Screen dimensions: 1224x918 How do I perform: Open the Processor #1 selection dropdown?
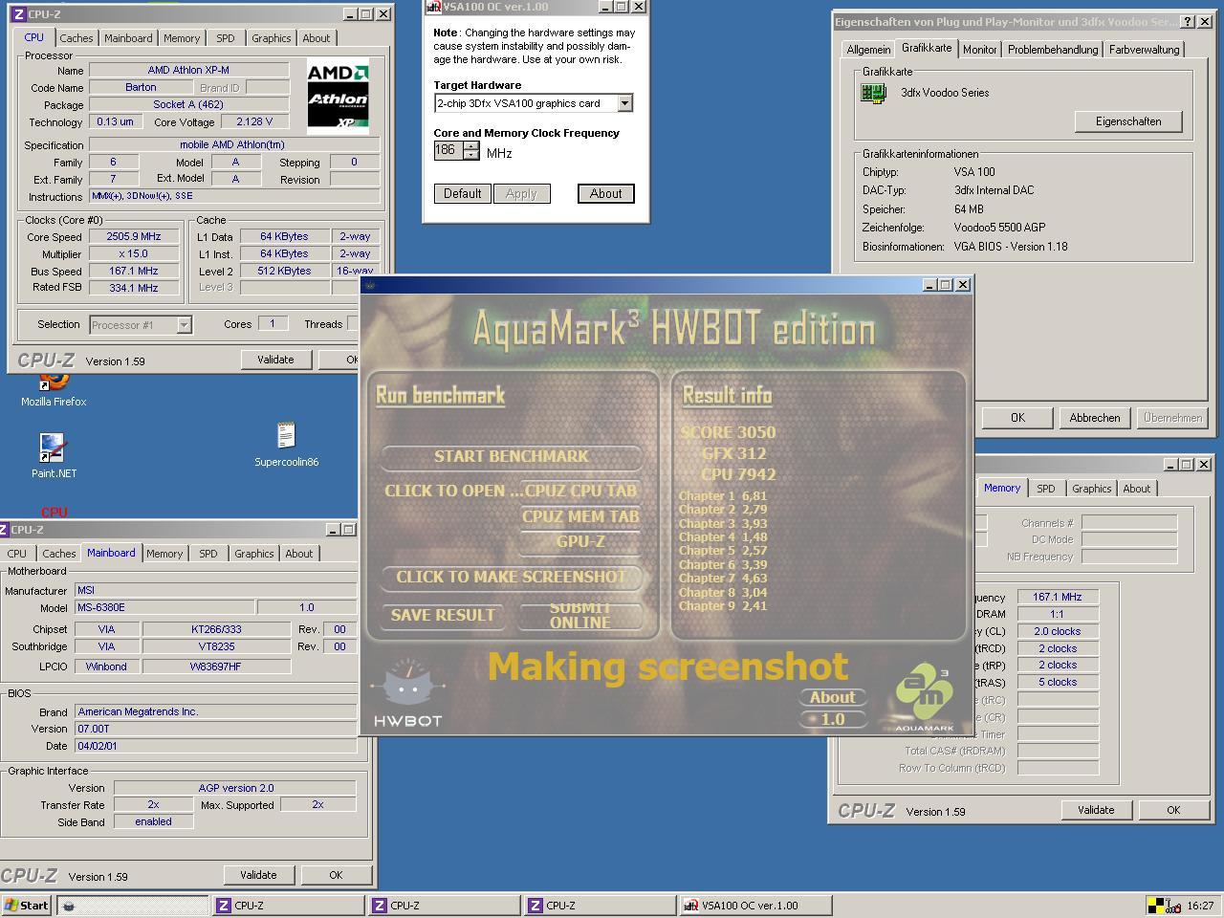184,325
